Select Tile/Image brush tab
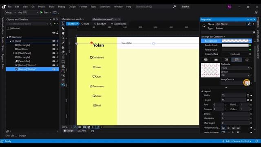Image resolution: width=261 pixels, height=147 pixels. tap(237, 60)
